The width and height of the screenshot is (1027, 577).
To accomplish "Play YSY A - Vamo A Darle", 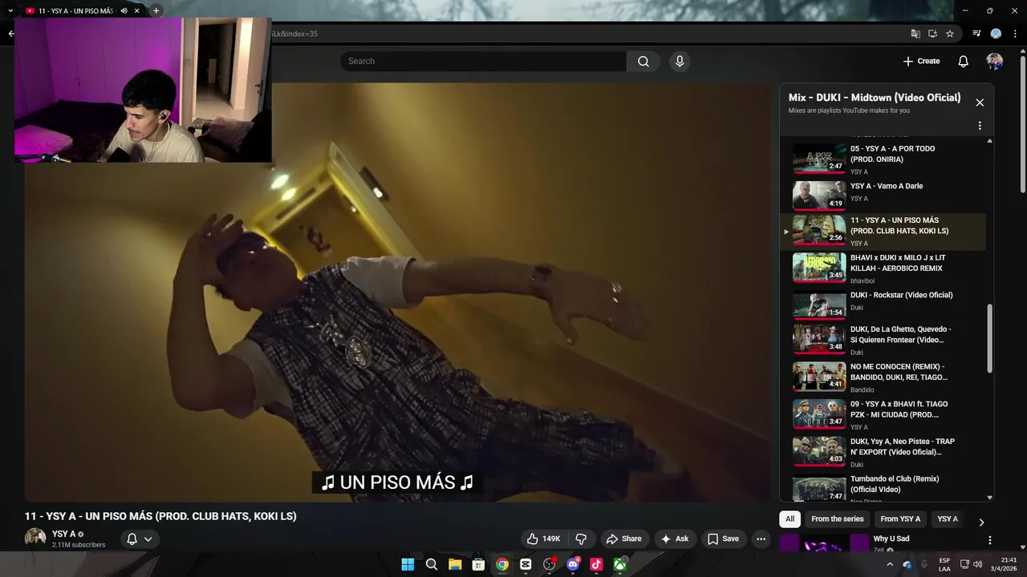I will pyautogui.click(x=883, y=195).
